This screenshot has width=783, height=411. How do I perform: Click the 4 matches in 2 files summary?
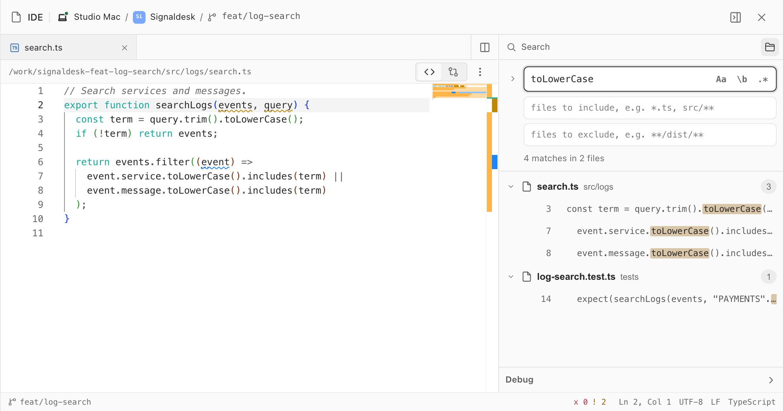click(564, 158)
